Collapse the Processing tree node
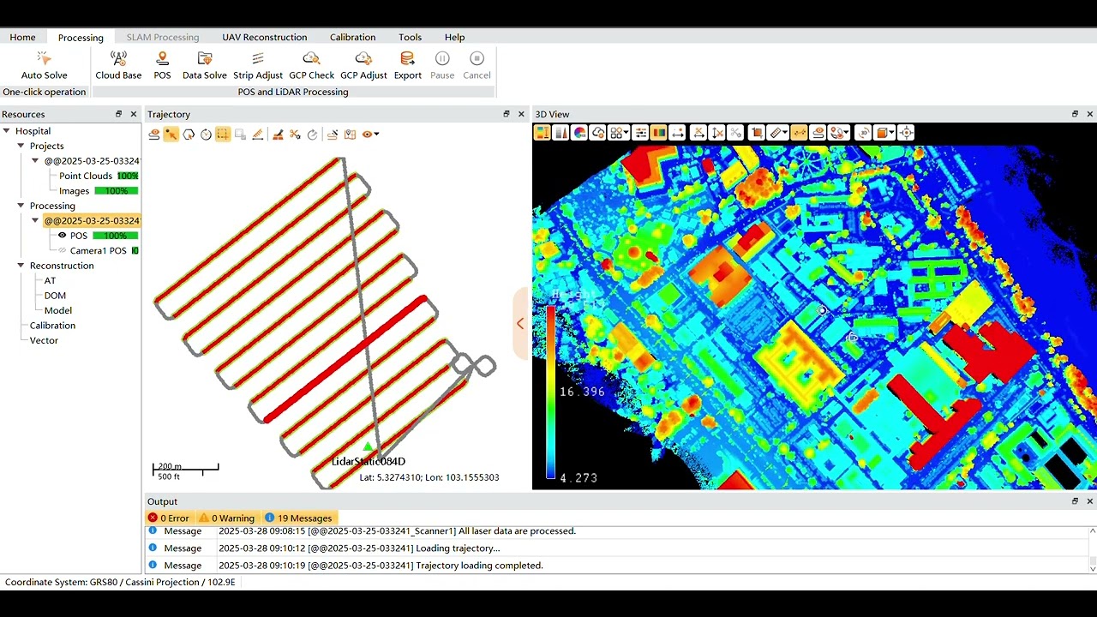Viewport: 1097px width, 617px height. click(21, 206)
